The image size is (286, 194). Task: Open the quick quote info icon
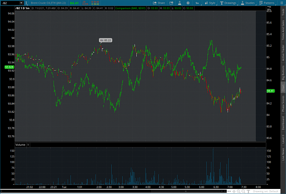tap(171, 3)
